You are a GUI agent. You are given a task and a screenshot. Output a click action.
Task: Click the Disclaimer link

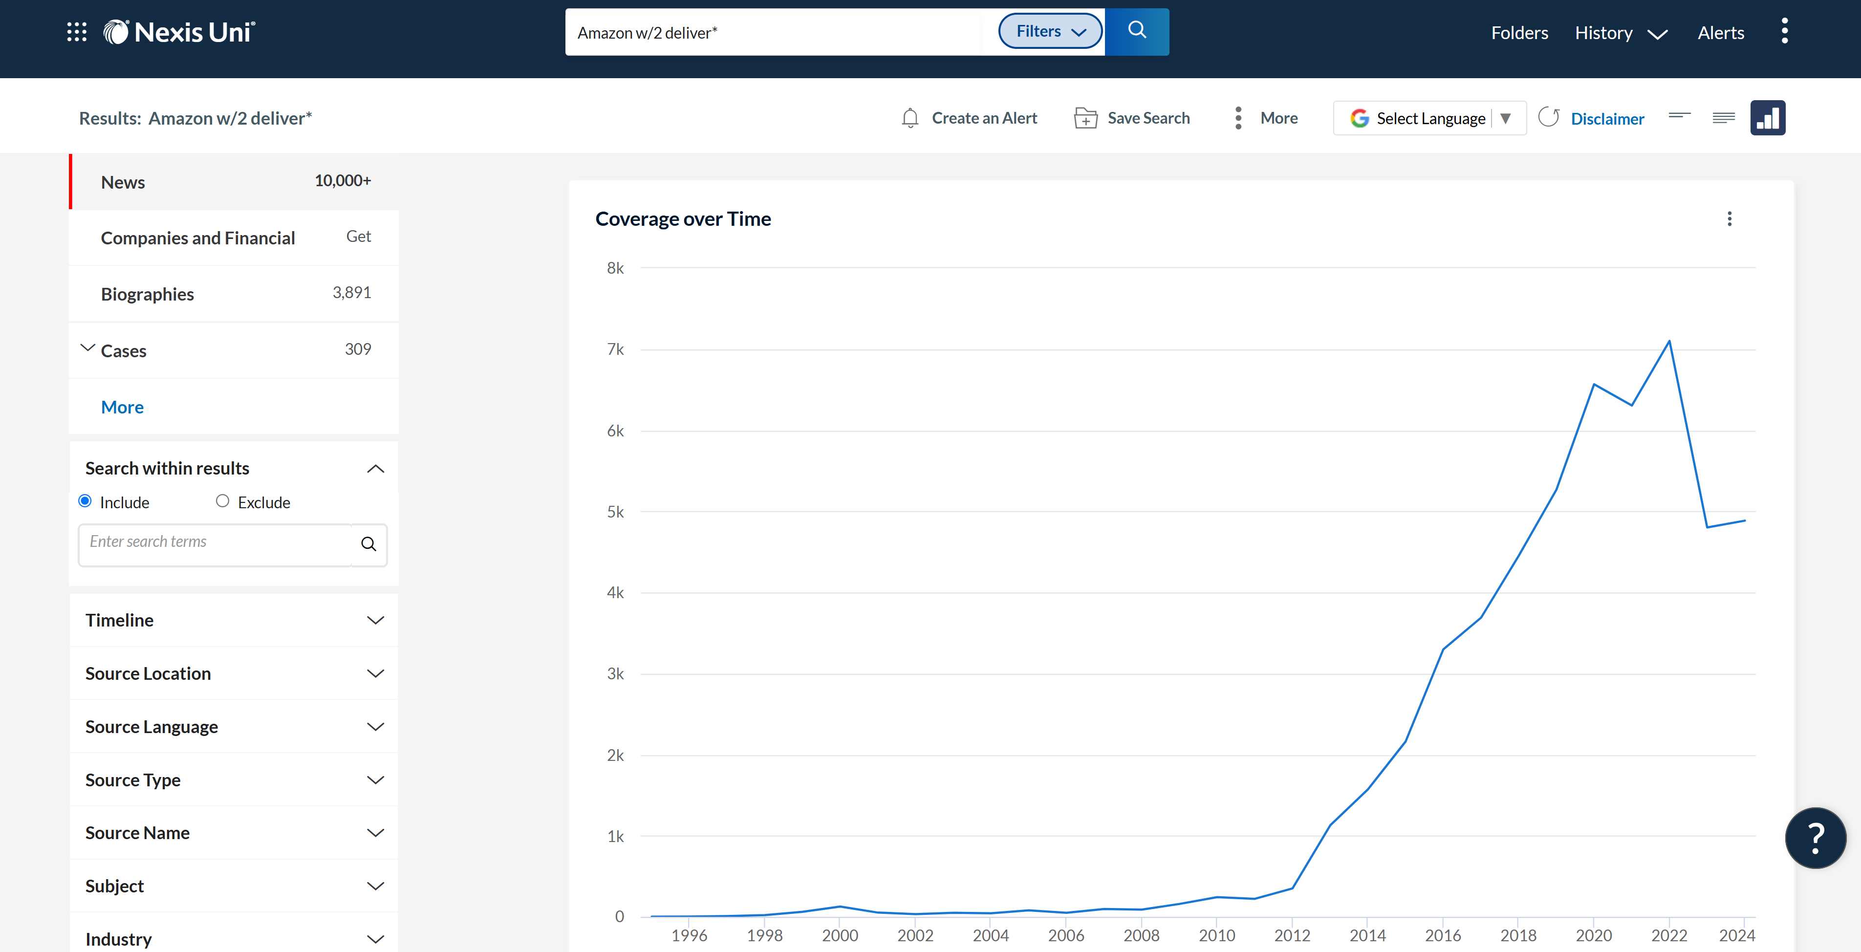coord(1607,118)
